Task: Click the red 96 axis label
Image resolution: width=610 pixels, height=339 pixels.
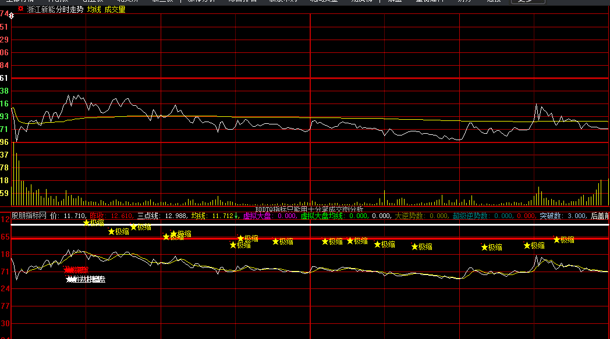Action: click(x=4, y=142)
